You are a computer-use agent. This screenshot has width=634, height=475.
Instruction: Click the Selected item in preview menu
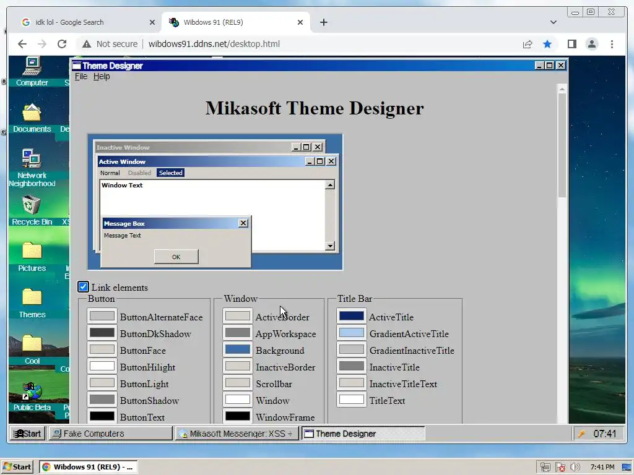pos(171,173)
